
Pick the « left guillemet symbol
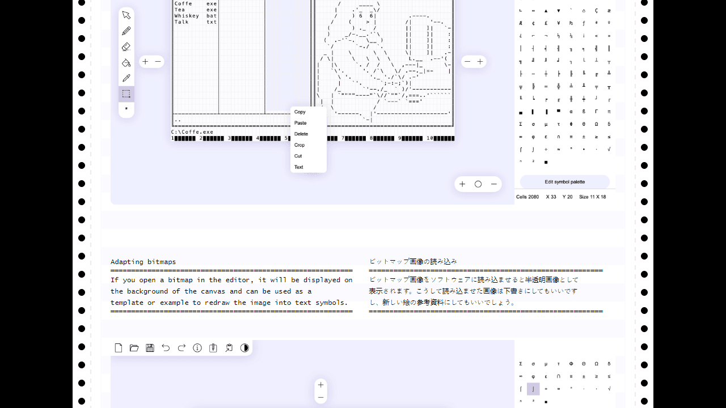[x=597, y=36]
